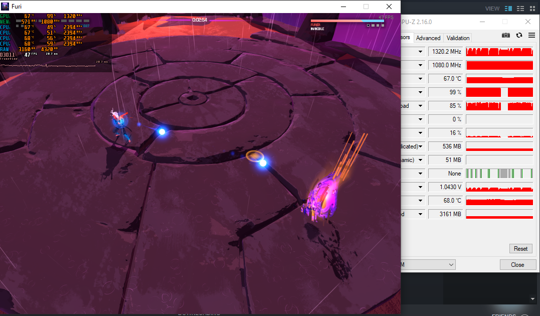Viewport: 540px width, 316px height.
Task: Open dropdown for the 67.0 °C sensor
Action: point(420,79)
